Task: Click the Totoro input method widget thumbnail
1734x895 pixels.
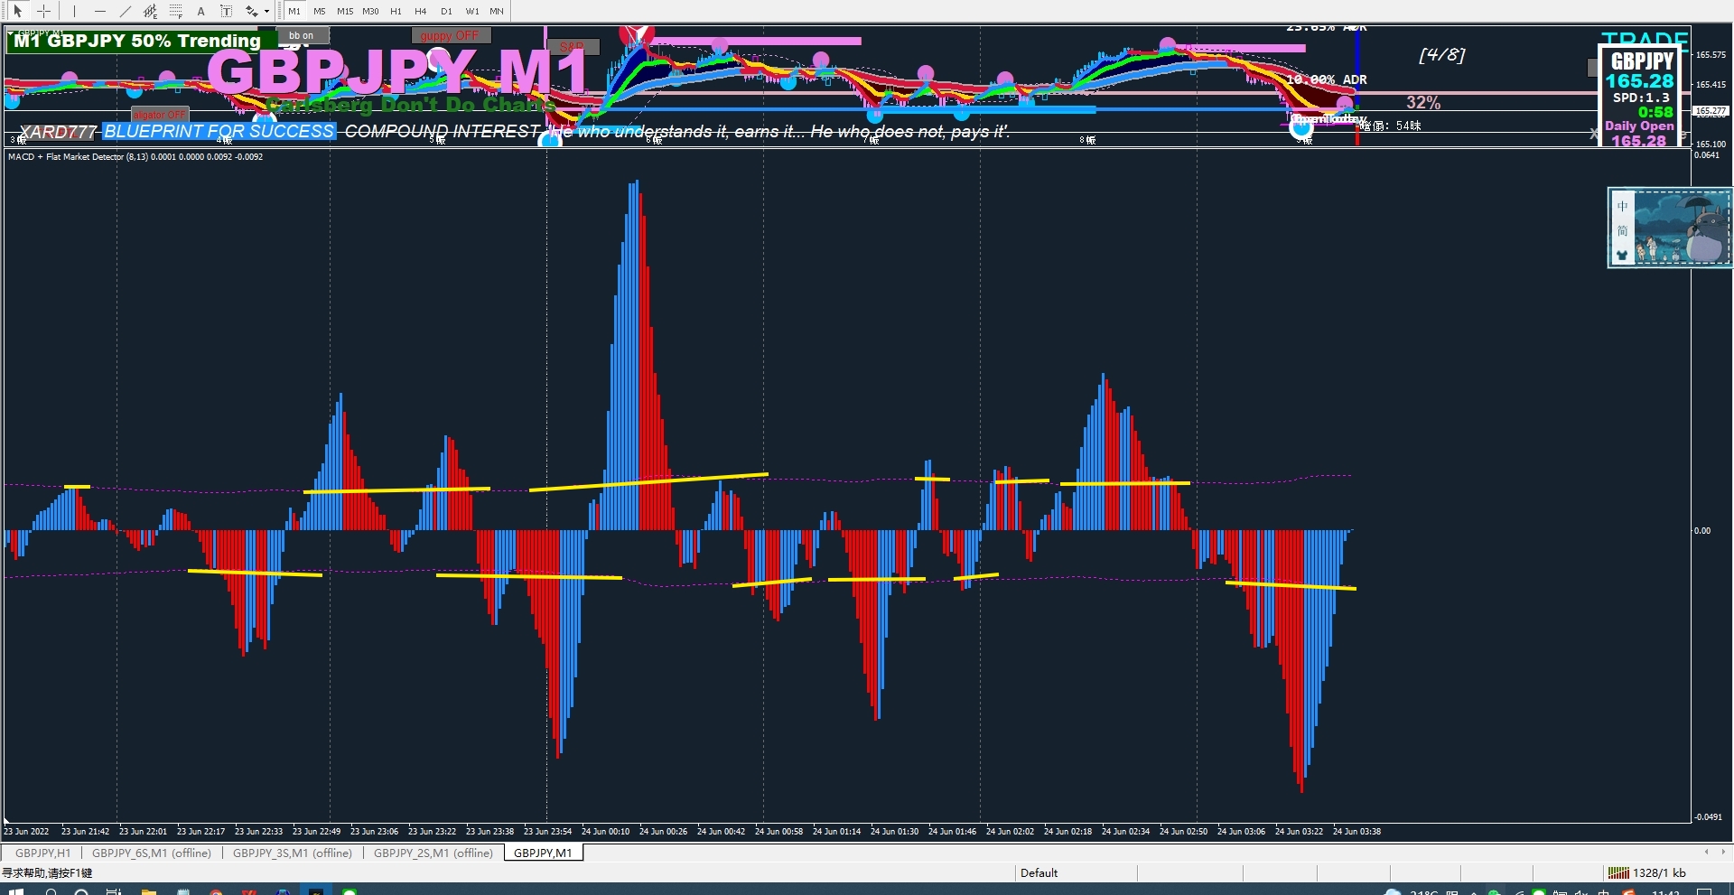Action: [1670, 227]
